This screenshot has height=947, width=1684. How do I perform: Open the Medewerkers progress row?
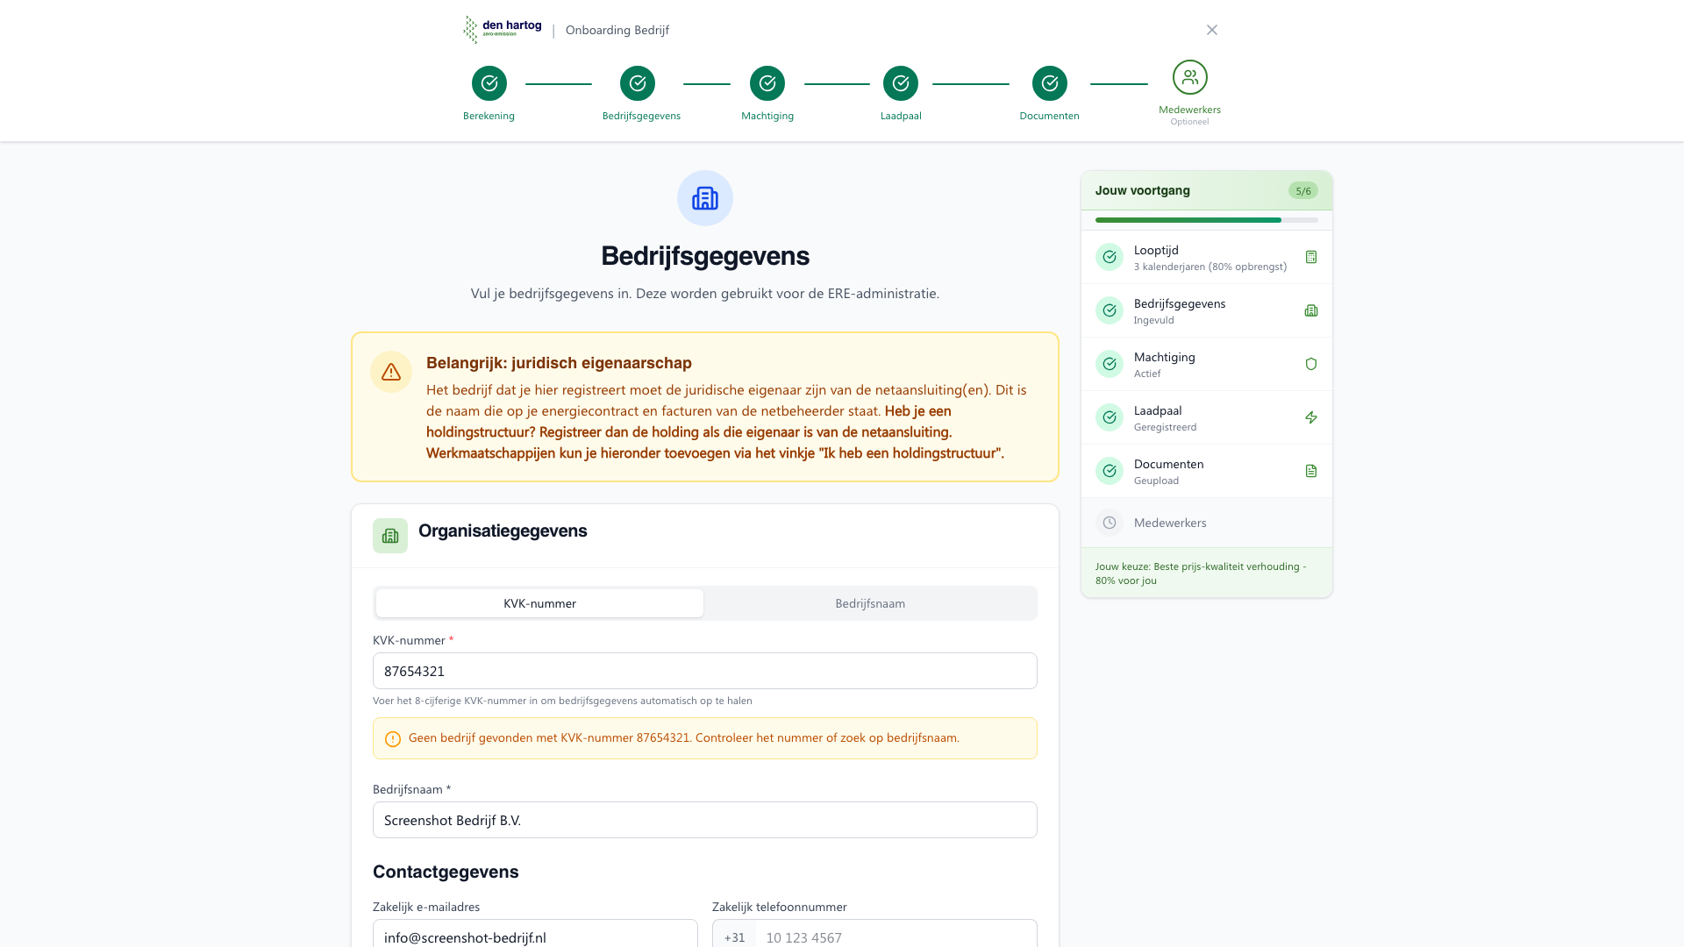1207,523
